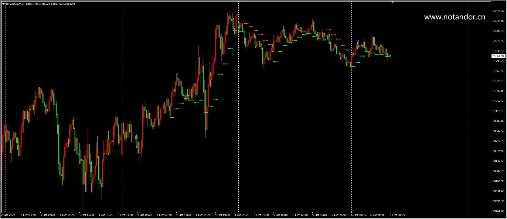The height and width of the screenshot is (219, 507).
Task: Click the 62073.40 price scale value
Action: pos(498,41)
